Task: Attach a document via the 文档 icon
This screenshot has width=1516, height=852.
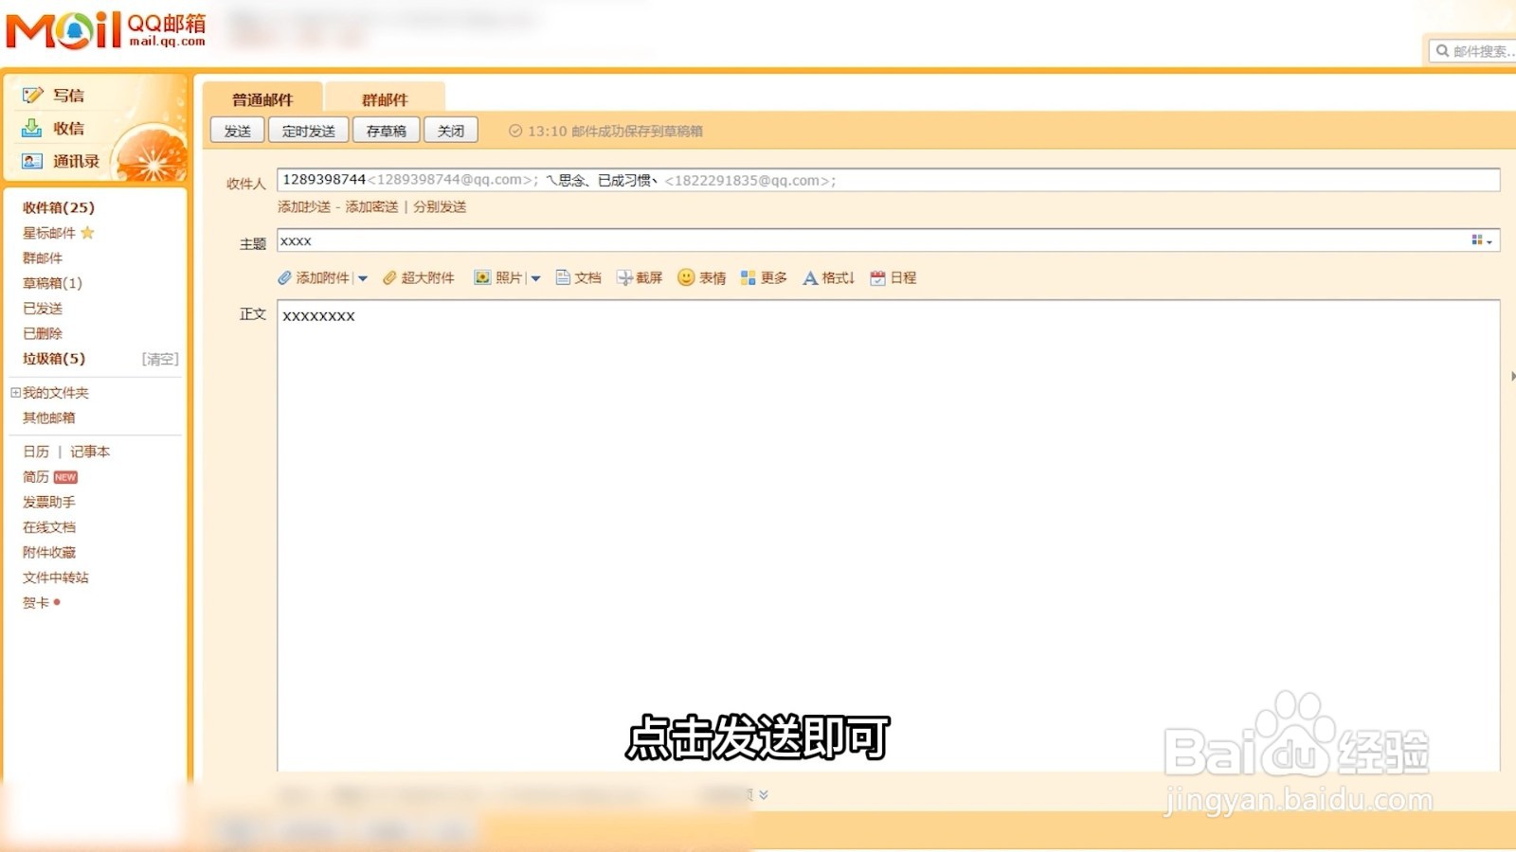Action: pyautogui.click(x=564, y=277)
